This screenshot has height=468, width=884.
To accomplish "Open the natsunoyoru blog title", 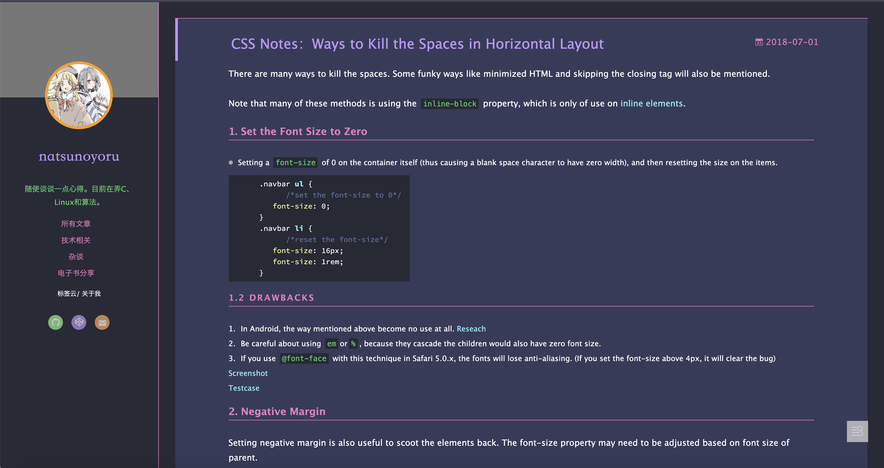I will click(79, 156).
